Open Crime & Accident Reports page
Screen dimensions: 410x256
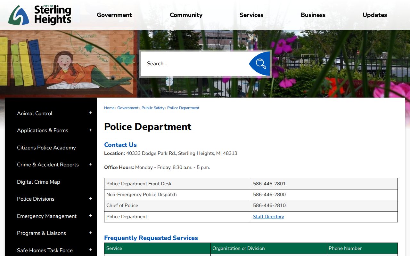coord(48,164)
